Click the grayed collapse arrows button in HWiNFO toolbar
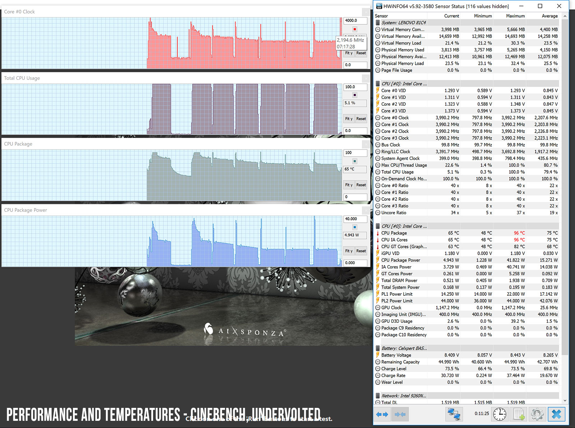575x428 pixels. [x=400, y=414]
